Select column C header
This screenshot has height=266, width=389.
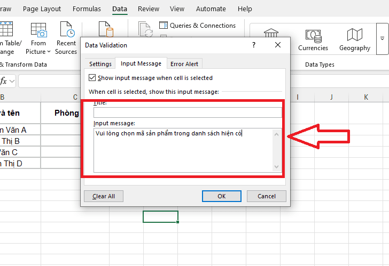[x=75, y=97]
